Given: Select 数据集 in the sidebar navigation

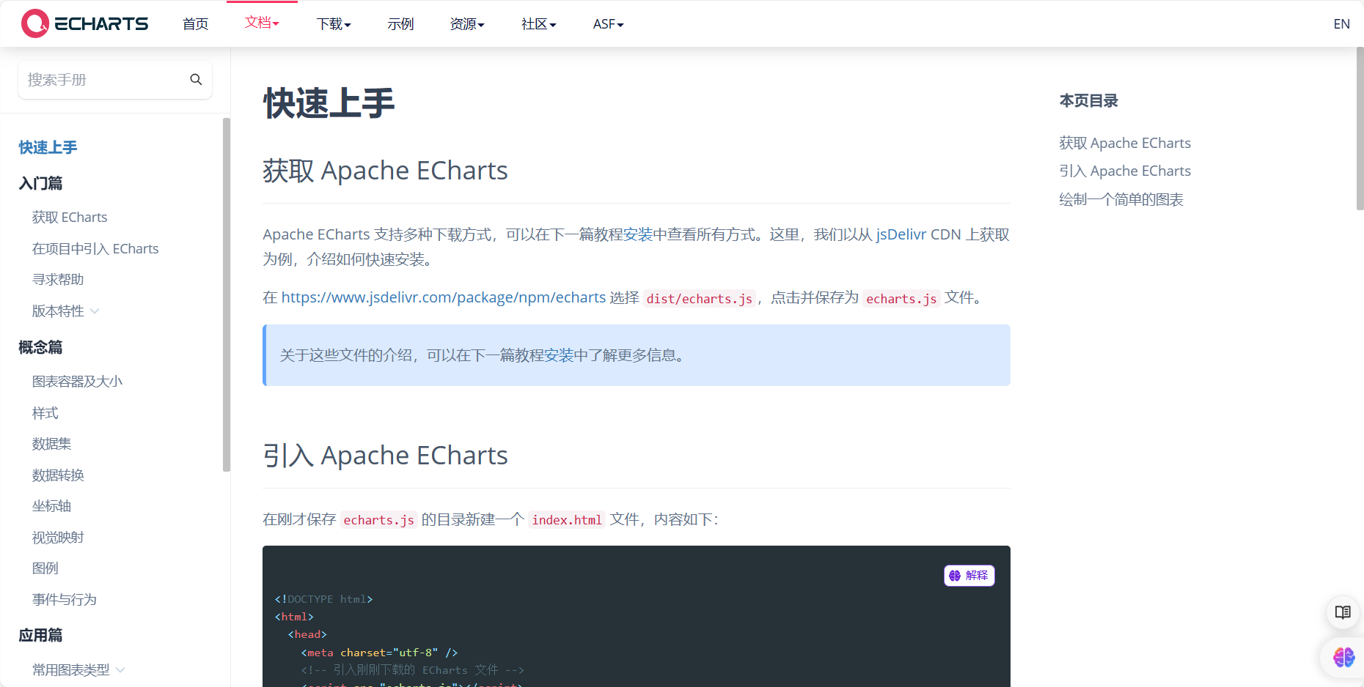Looking at the screenshot, I should point(51,443).
